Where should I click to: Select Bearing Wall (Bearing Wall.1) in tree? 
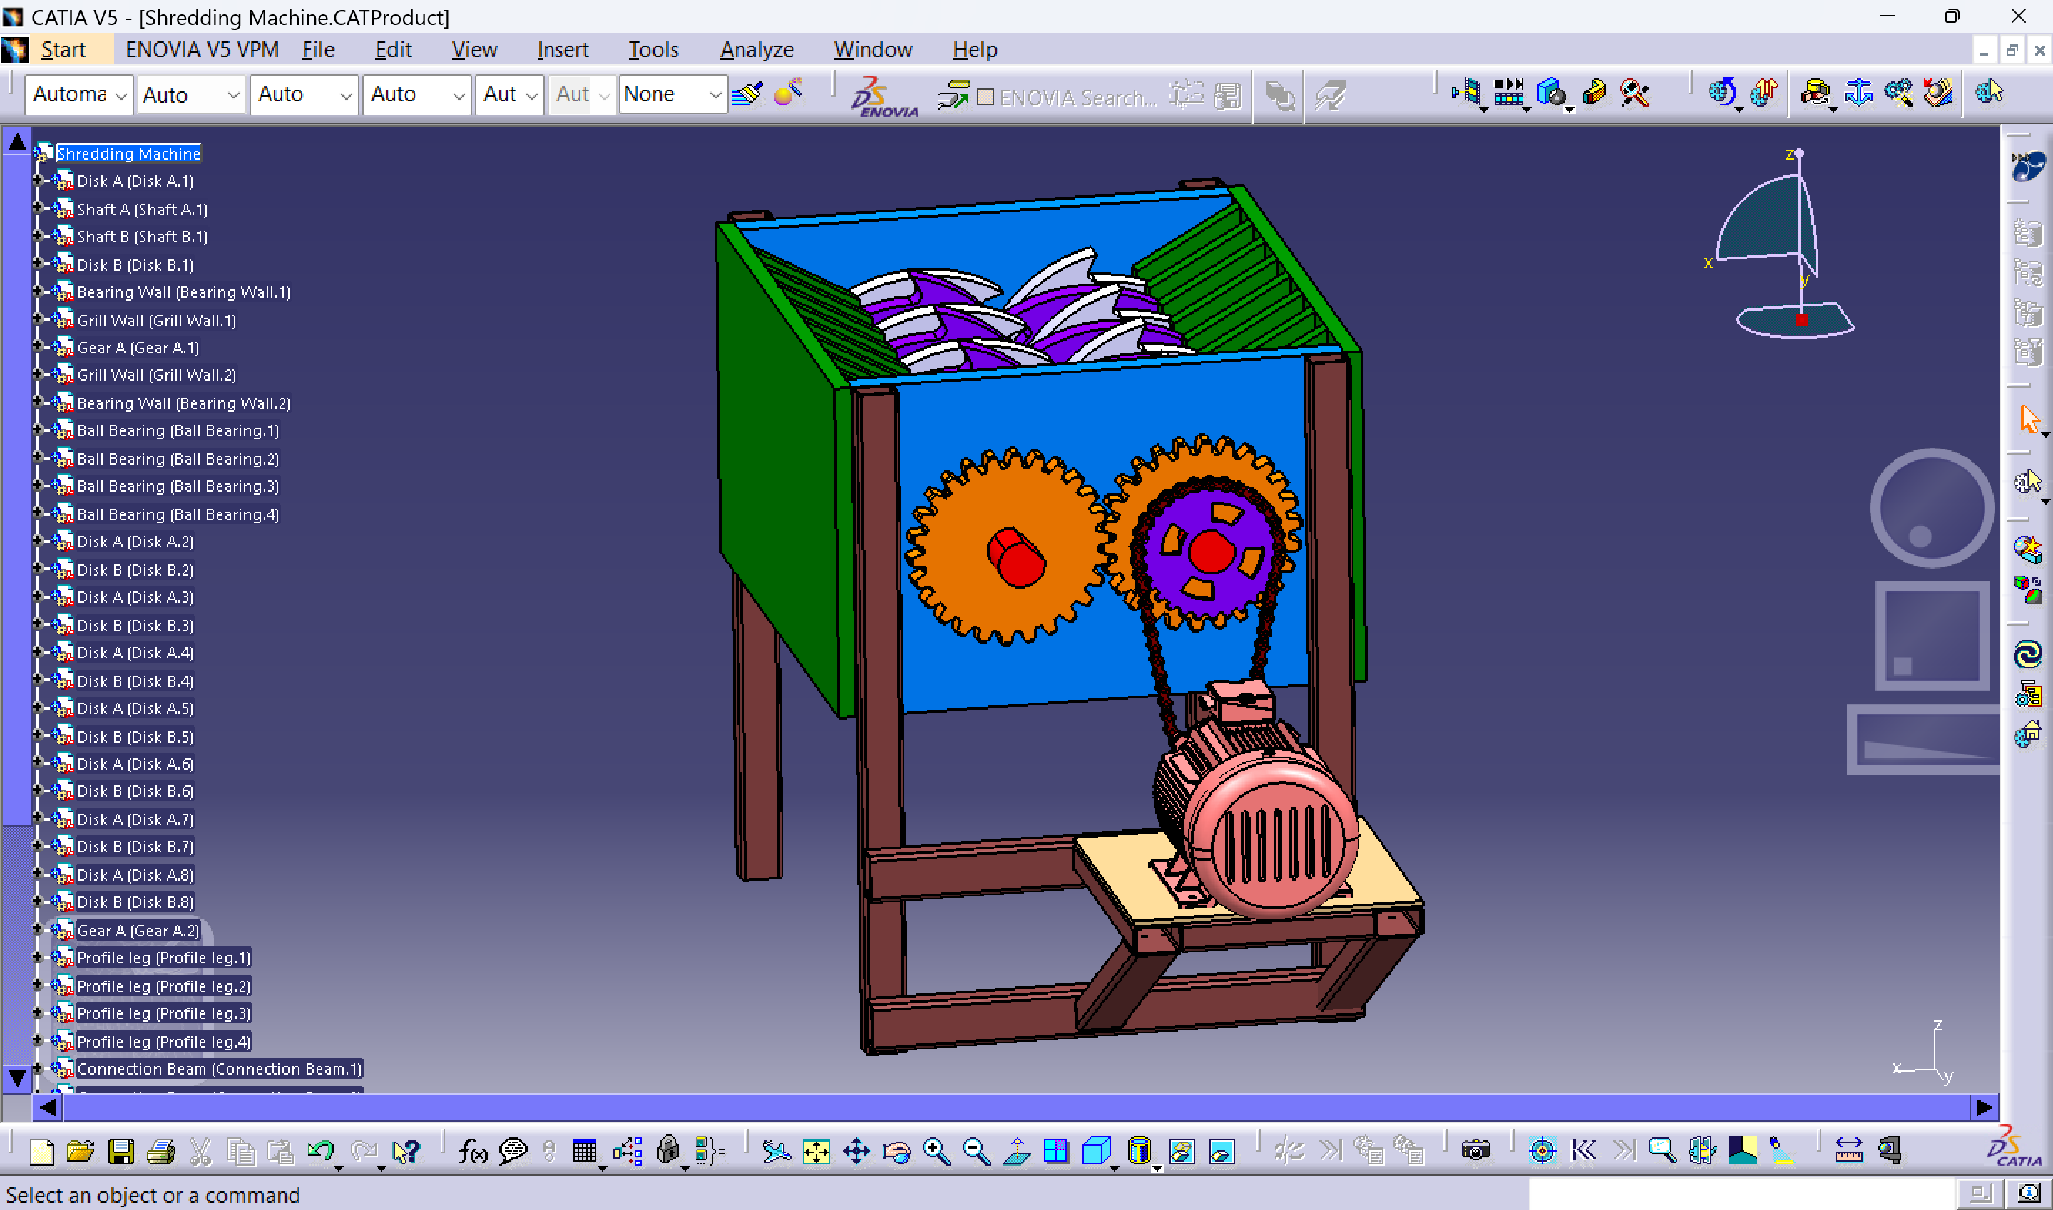click(x=183, y=292)
